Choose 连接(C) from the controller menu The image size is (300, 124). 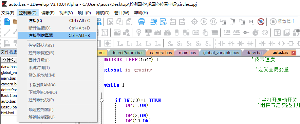coord(57,21)
